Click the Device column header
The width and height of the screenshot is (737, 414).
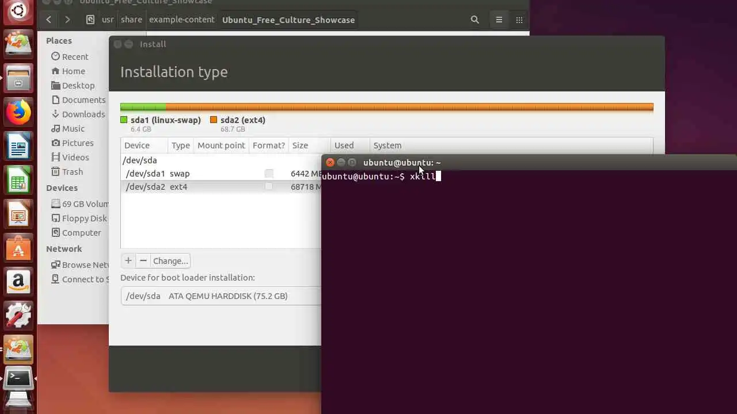click(x=145, y=145)
